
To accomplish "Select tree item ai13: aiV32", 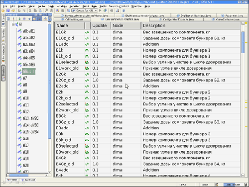I will pyautogui.click(x=30, y=118).
